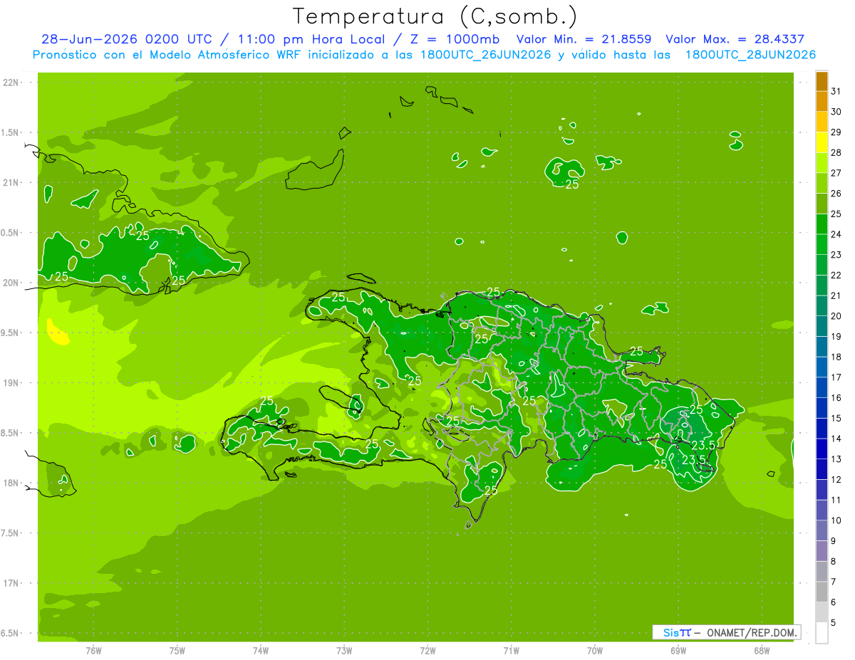Click the title "Temperatura (C,somb.)"
Viewport: 855px width, 660px height.
coord(435,16)
